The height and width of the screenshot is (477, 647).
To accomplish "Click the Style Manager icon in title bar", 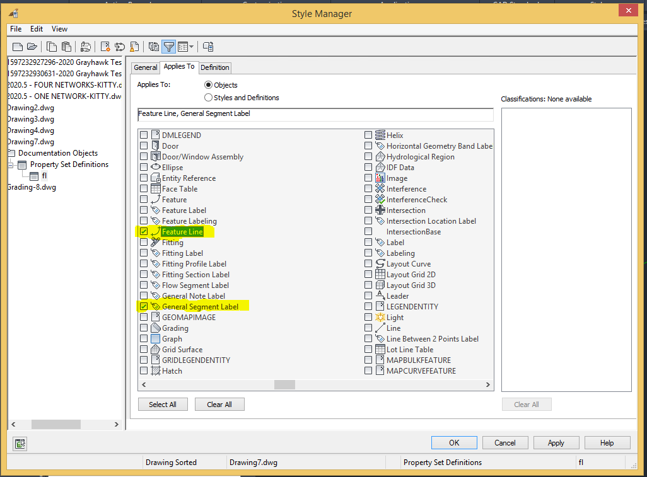I will (x=14, y=14).
